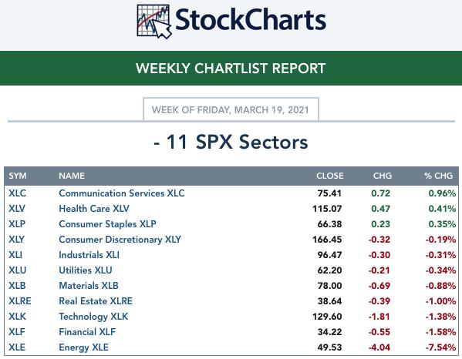
Task: Click the % CHG column header
Action: point(438,176)
